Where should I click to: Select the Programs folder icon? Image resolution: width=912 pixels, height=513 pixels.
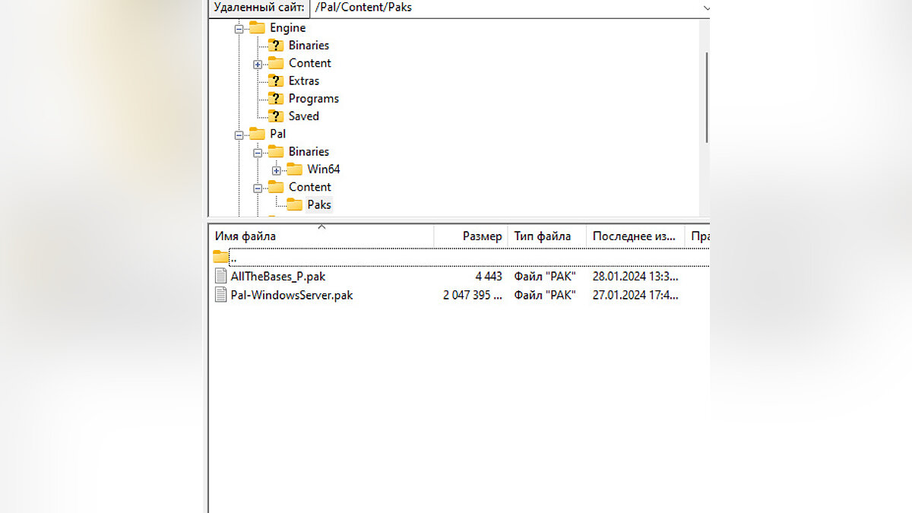click(275, 99)
